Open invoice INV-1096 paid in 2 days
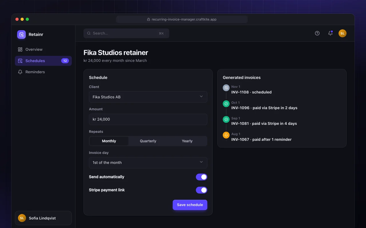 pyautogui.click(x=264, y=108)
